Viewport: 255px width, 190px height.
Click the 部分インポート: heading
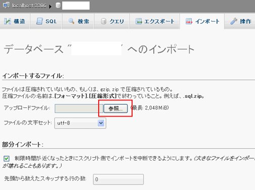23,144
